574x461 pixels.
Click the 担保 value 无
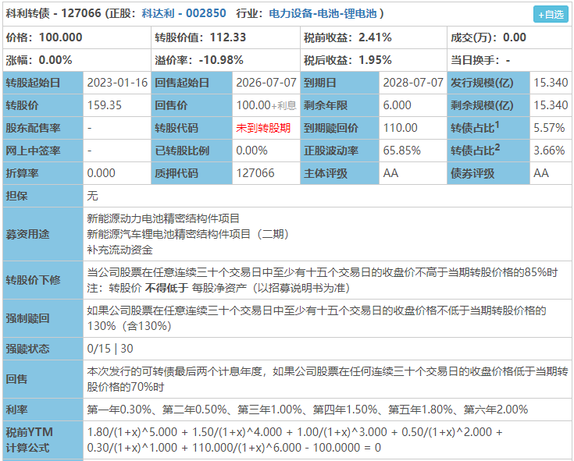92,196
